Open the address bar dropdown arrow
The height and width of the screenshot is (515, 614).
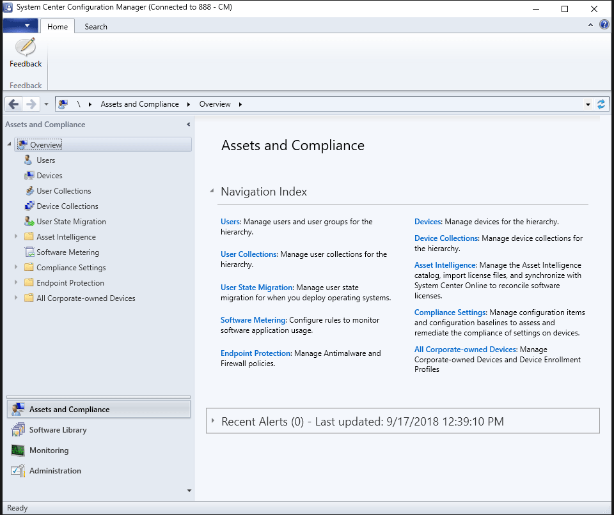tap(588, 105)
